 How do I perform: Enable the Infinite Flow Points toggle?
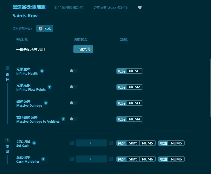[x=73, y=87]
